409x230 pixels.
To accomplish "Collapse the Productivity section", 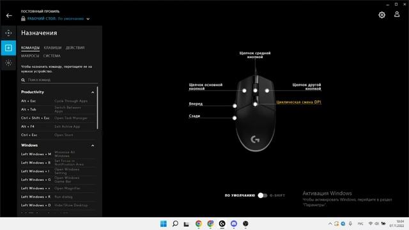I will (x=93, y=92).
